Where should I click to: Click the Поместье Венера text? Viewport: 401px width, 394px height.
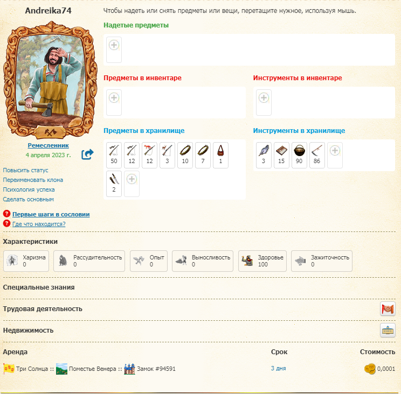point(93,369)
